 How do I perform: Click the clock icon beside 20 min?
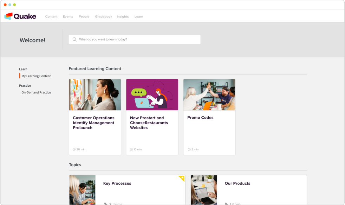tap(74, 149)
